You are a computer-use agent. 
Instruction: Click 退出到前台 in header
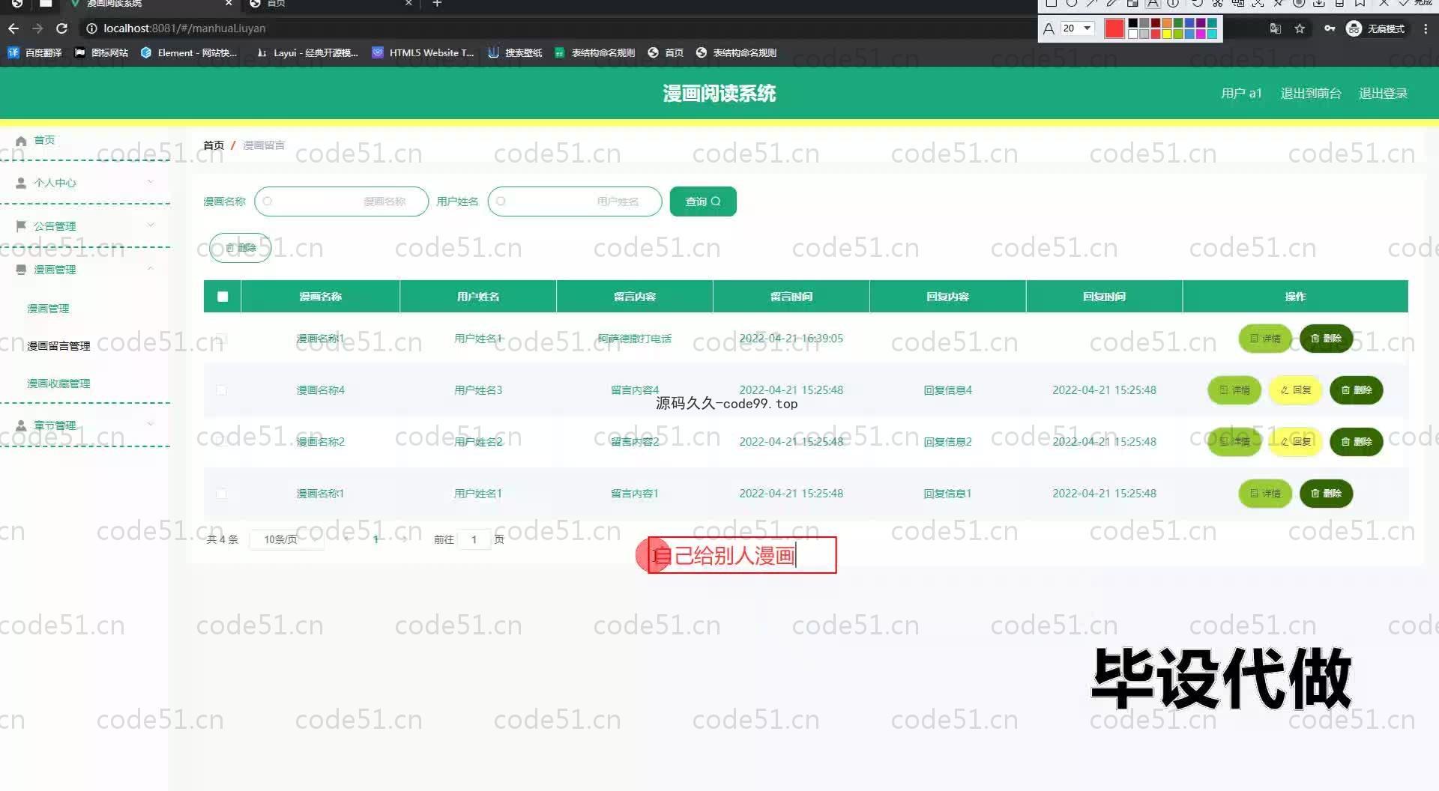coord(1311,94)
